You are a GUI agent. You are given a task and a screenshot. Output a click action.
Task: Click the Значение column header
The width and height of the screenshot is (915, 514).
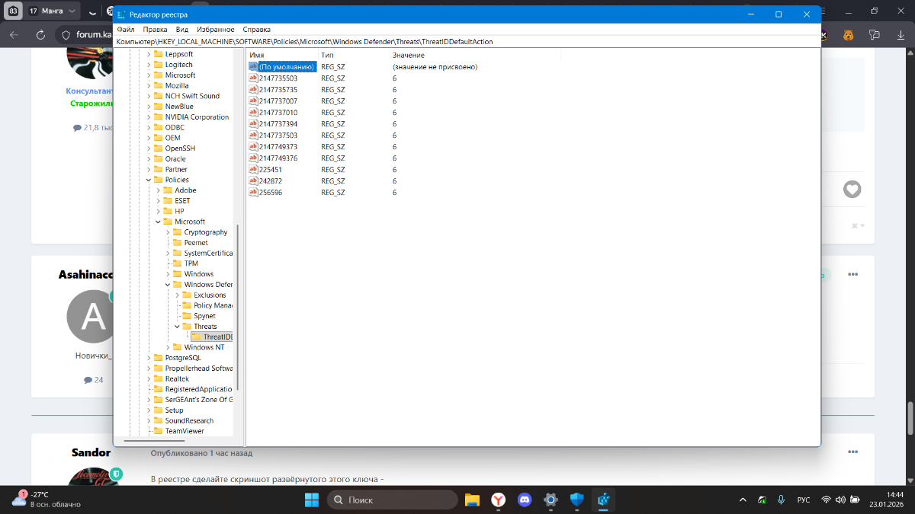pyautogui.click(x=409, y=55)
